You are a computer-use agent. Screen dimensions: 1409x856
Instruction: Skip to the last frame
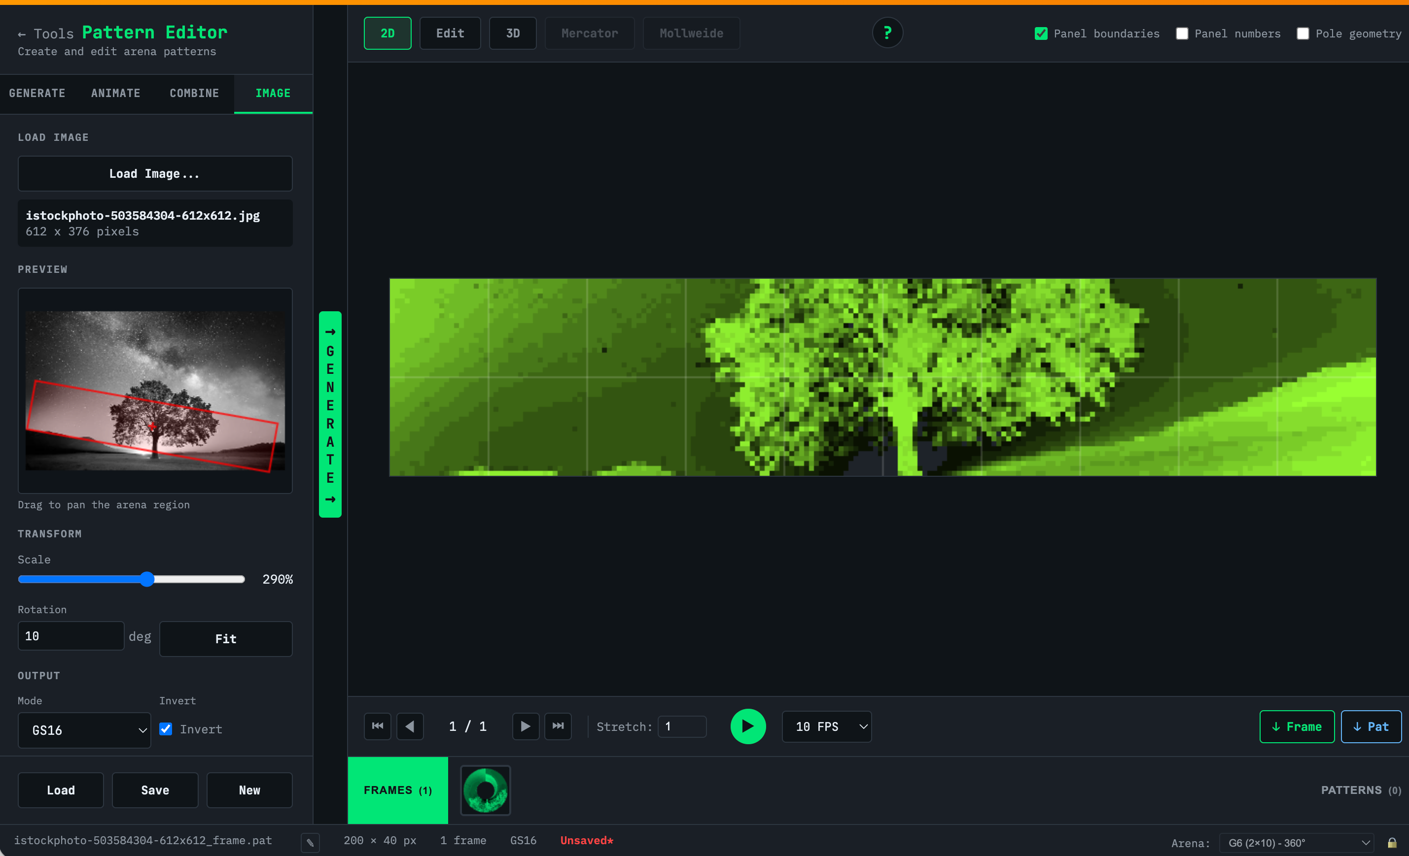click(558, 726)
